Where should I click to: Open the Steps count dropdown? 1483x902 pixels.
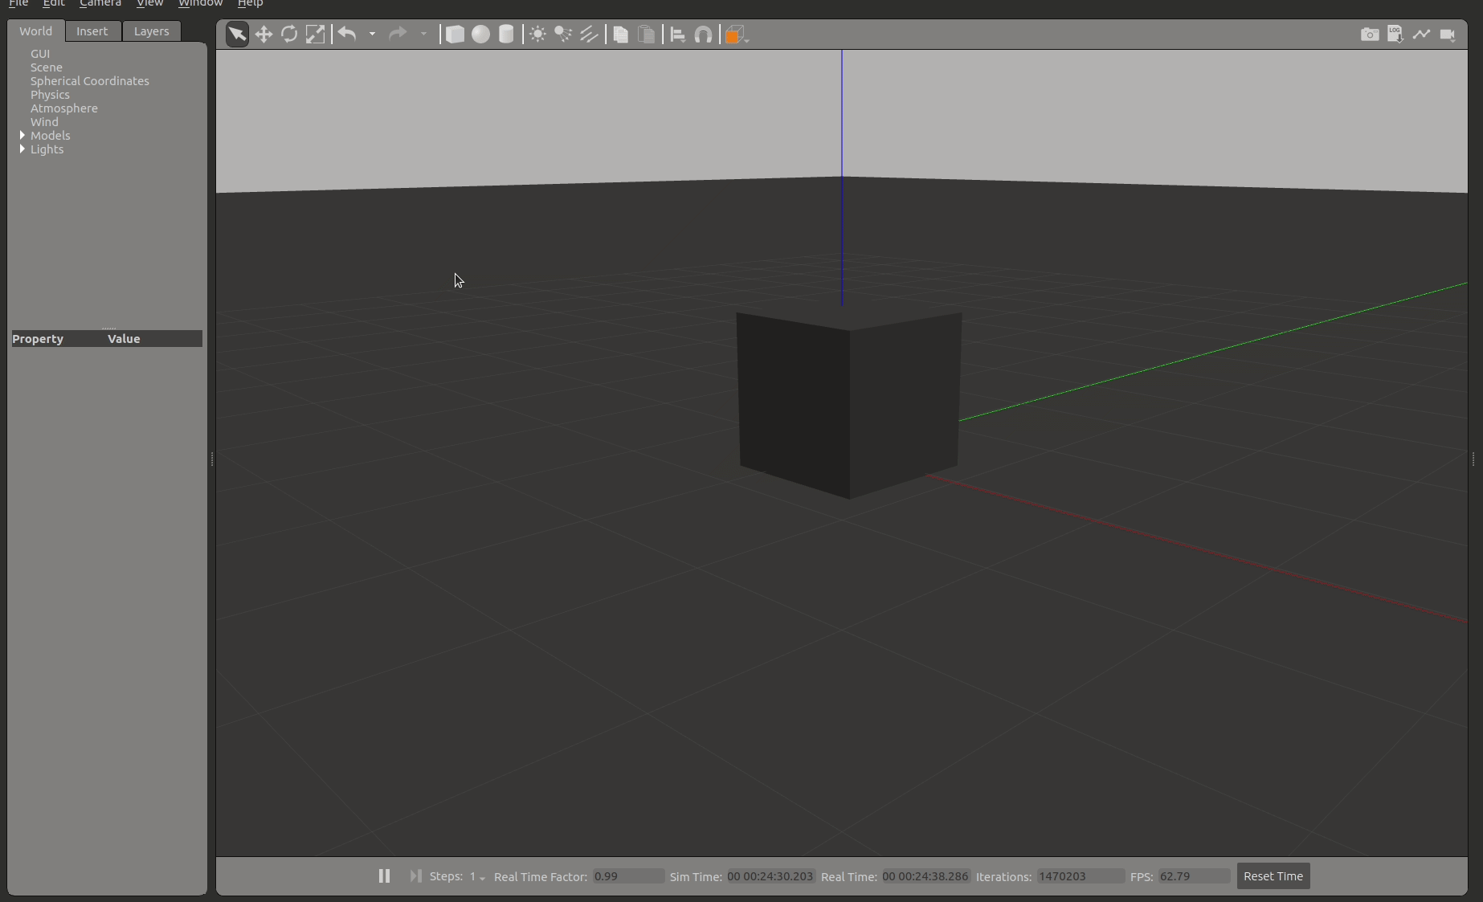477,876
